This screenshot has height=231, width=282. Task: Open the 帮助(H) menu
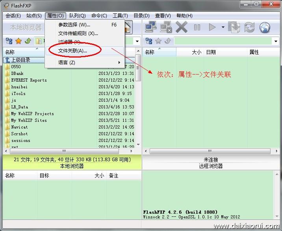[x=184, y=16]
